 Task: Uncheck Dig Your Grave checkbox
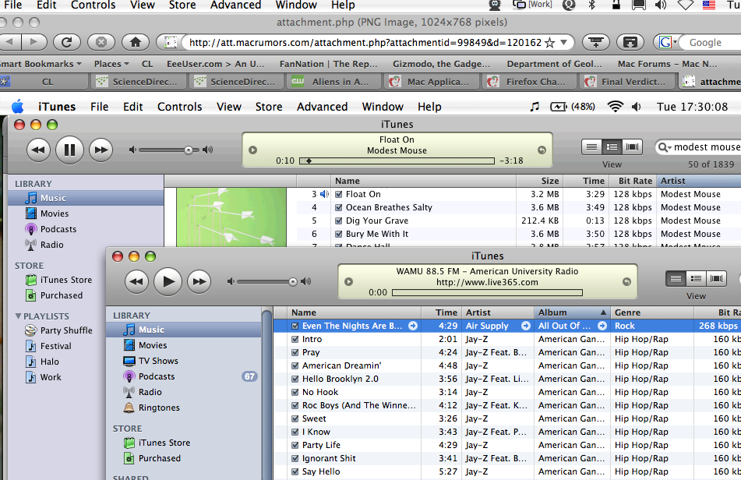[338, 221]
